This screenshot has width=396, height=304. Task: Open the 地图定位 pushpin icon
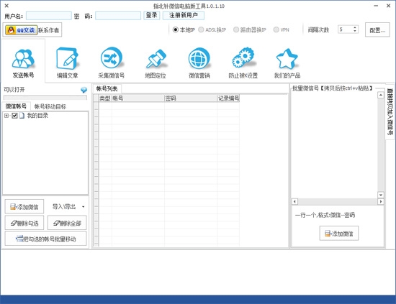(x=156, y=59)
